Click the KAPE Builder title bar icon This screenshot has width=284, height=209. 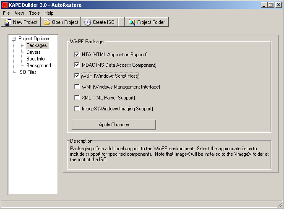5,5
